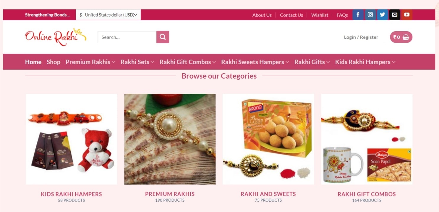439x212 pixels.
Task: Click the email envelope icon
Action: (x=395, y=15)
